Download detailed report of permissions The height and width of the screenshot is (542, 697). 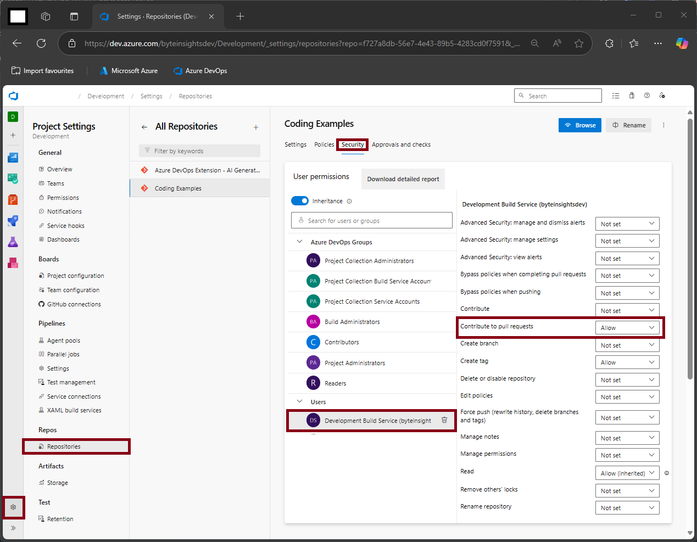click(403, 178)
